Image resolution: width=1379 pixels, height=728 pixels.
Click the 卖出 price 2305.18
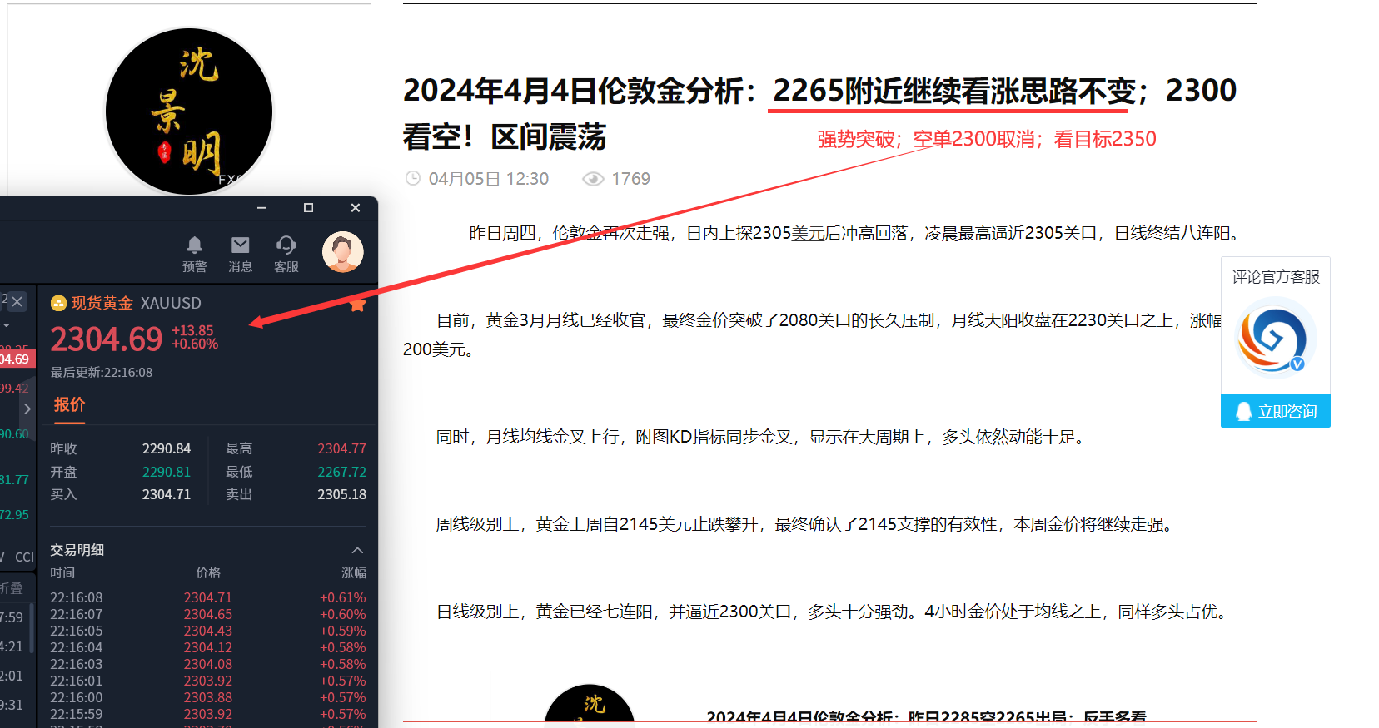(341, 494)
